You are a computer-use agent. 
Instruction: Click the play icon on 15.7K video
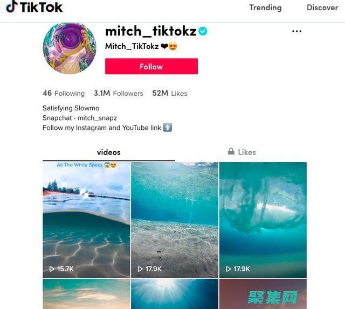coord(52,269)
